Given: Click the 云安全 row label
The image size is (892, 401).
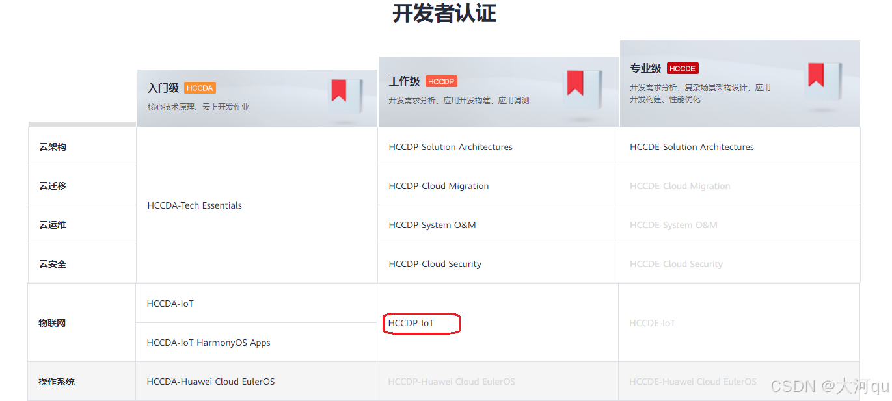Looking at the screenshot, I should [53, 264].
